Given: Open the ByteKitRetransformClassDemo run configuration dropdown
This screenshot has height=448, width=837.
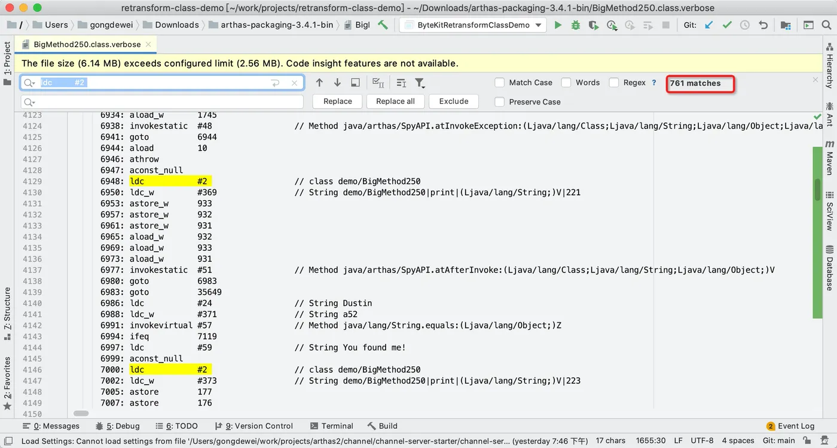Looking at the screenshot, I should (x=473, y=25).
